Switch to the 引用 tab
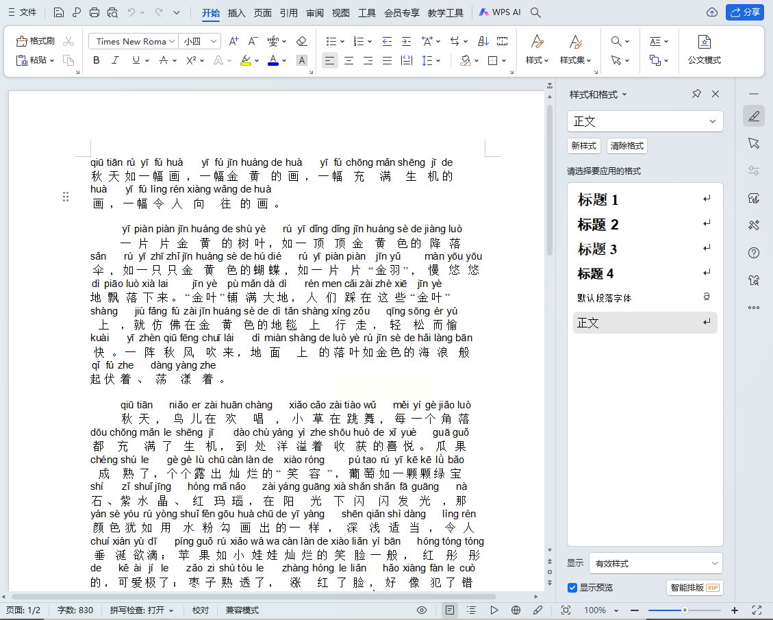 [289, 13]
